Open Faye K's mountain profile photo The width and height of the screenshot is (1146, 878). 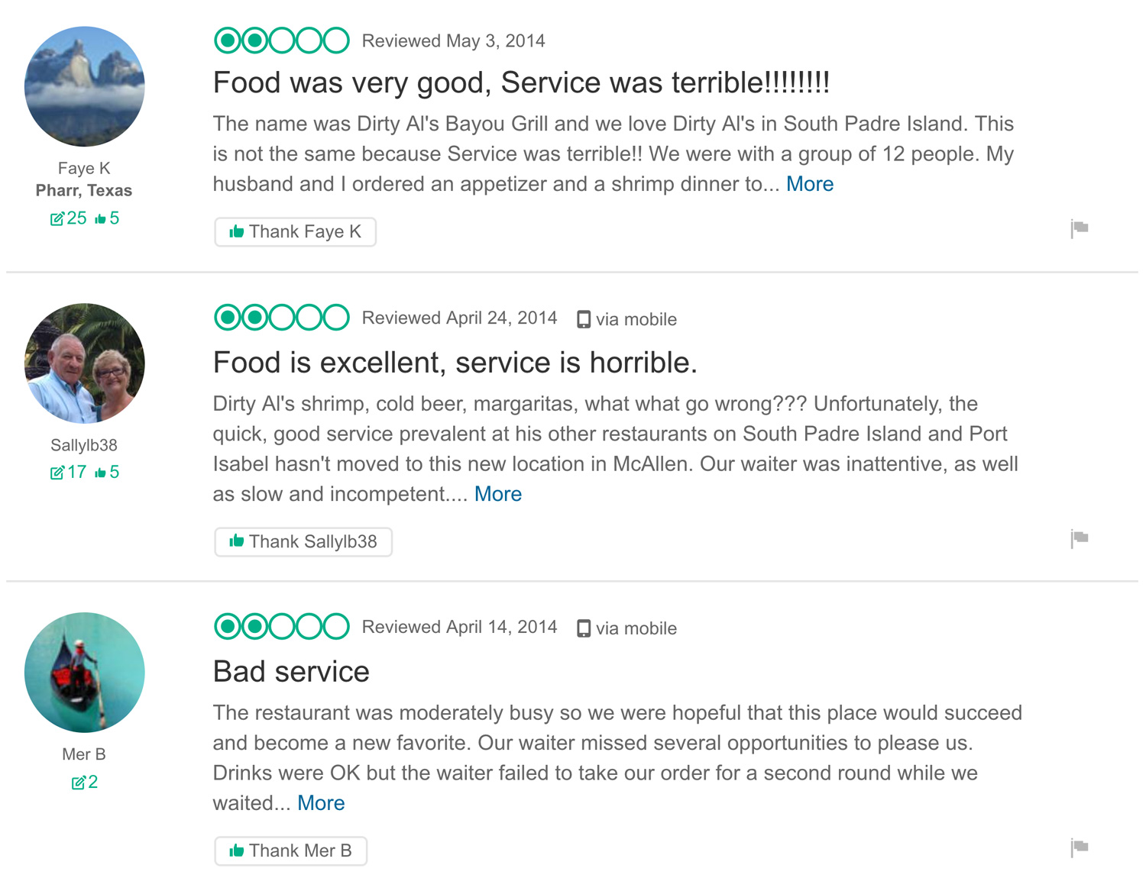[84, 86]
